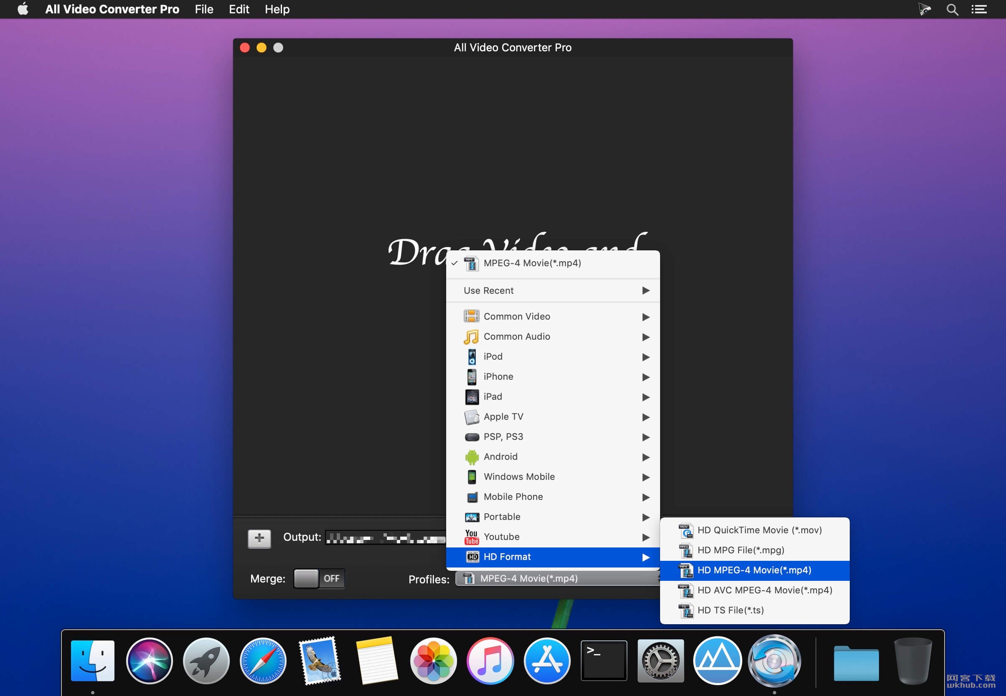The height and width of the screenshot is (696, 1006).
Task: Click the HD Format badge icon
Action: [472, 557]
